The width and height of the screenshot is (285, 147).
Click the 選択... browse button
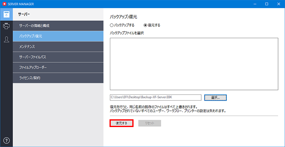[x=215, y=97]
